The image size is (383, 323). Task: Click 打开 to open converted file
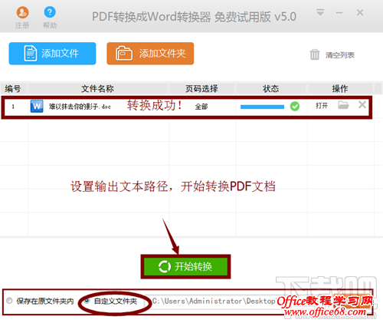click(322, 106)
